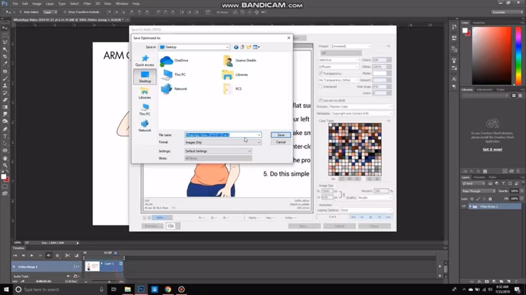Mute audio playback in timeline controls
The image size is (526, 295).
(x=49, y=256)
